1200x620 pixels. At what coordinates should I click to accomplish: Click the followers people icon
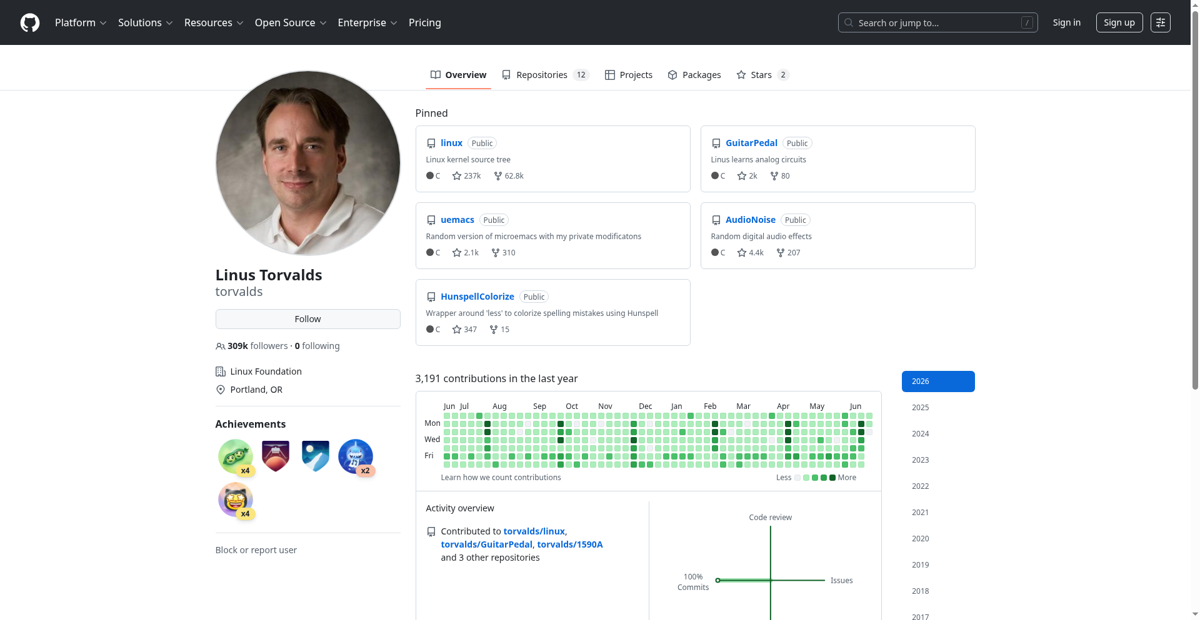[220, 347]
